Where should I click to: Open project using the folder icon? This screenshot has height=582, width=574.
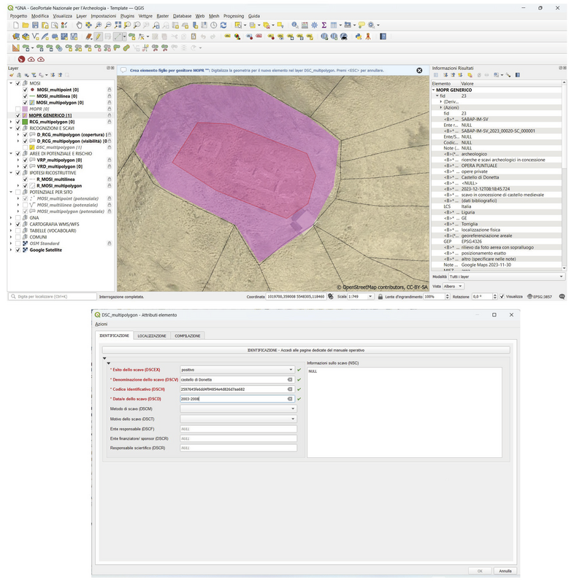pos(26,26)
